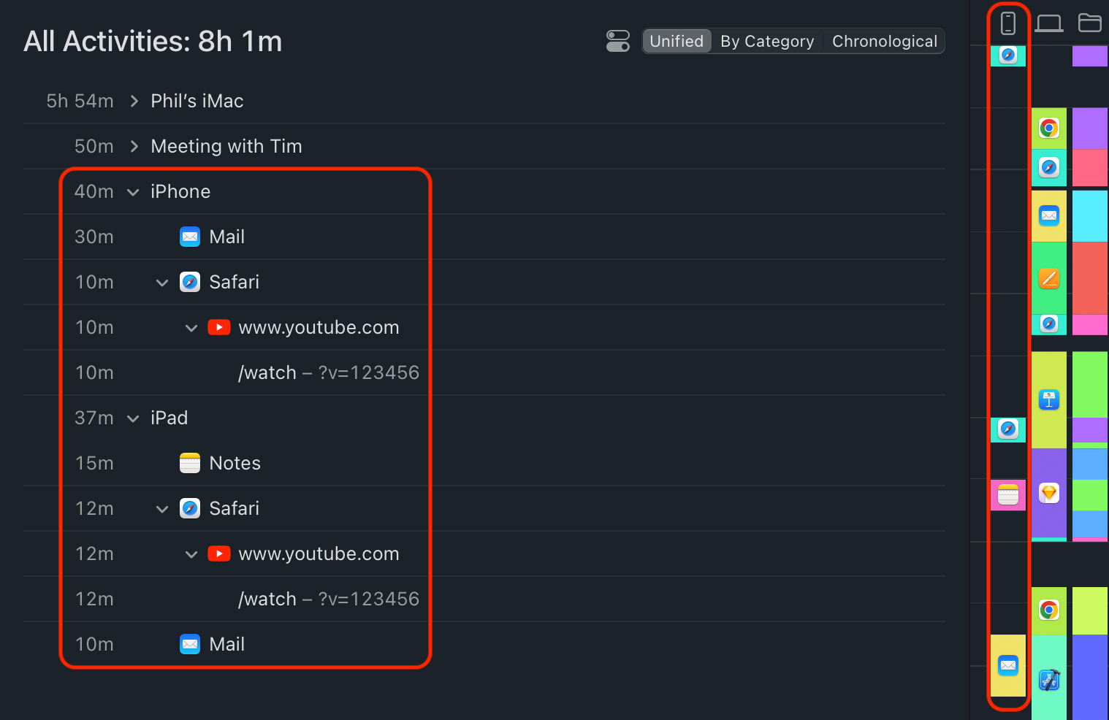Click the folder column icon

(1089, 23)
